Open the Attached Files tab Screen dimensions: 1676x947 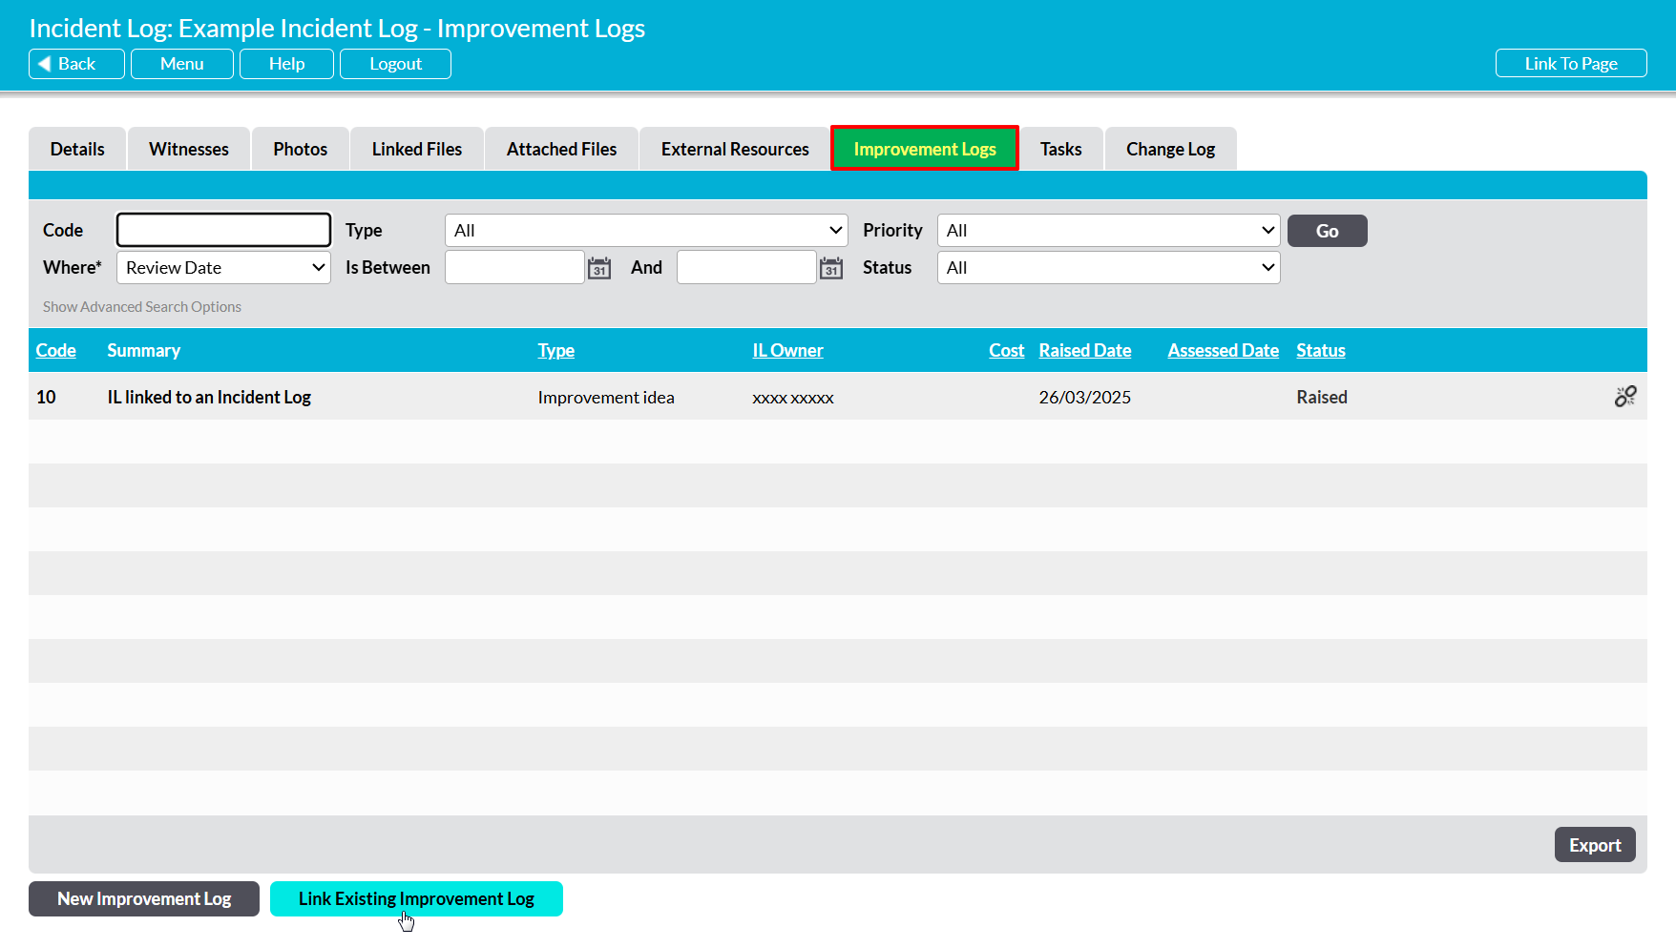tap(561, 149)
